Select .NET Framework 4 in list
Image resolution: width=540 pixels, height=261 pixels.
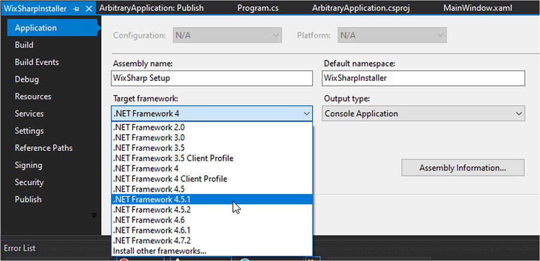[212, 169]
